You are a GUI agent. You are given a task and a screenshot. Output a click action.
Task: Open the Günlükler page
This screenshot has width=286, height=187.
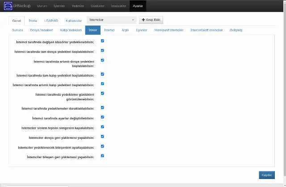click(97, 6)
